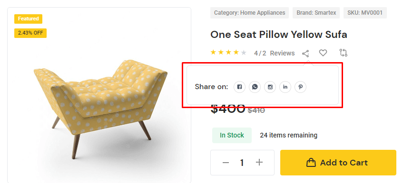This screenshot has width=403, height=183.
Task: Click the star rating row
Action: tap(228, 53)
